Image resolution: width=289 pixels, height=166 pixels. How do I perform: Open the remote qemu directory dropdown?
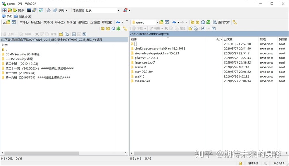157,23
